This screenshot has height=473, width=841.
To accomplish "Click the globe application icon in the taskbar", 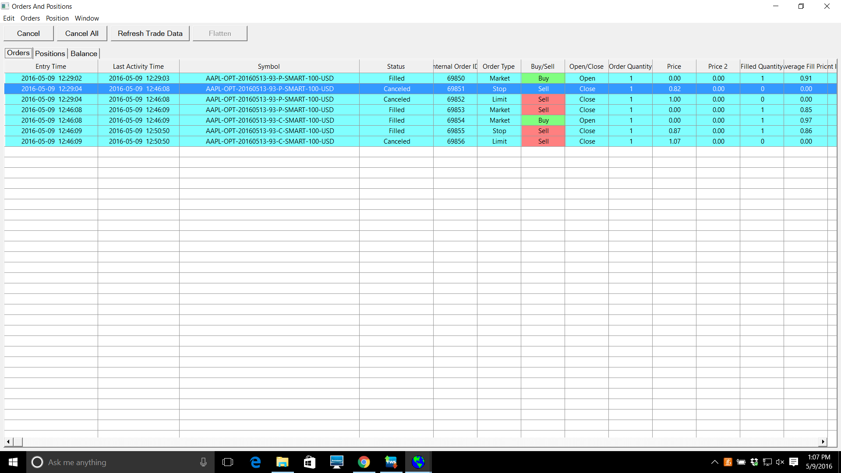I will (418, 462).
